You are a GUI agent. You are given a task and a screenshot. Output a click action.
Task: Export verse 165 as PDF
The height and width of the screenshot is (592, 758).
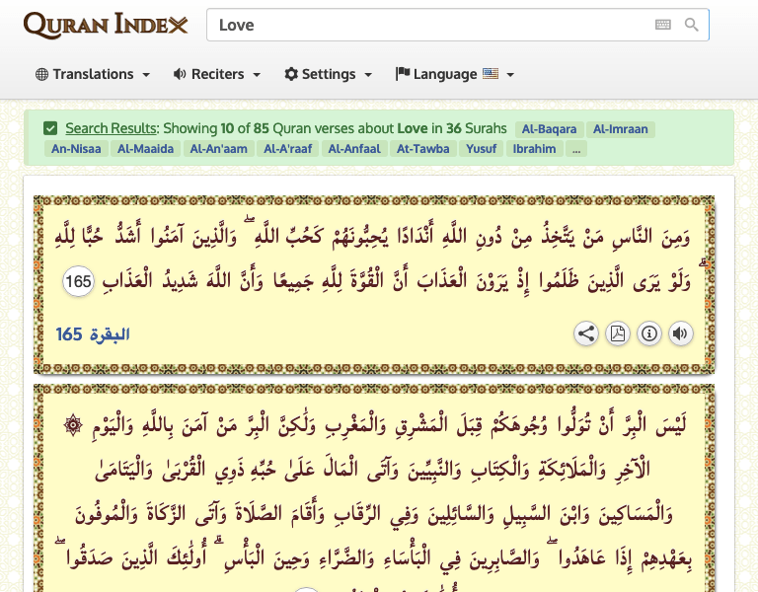tap(618, 333)
